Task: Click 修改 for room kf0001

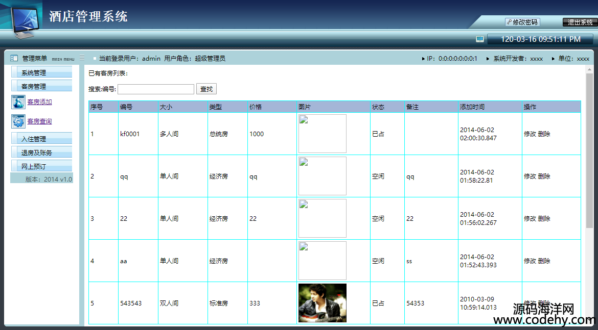Action: pos(530,134)
